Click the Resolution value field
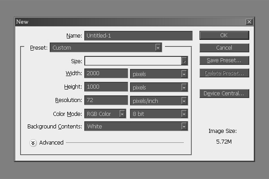The image size is (269, 179). 106,100
